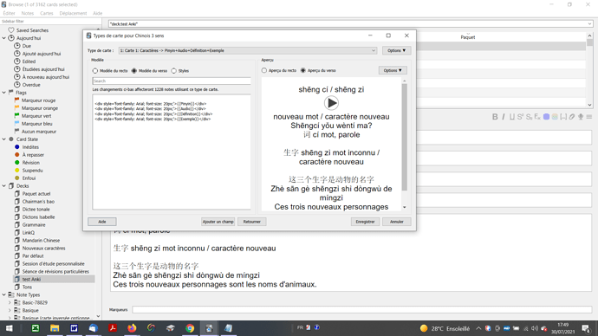Viewport: 598px width, 336px height.
Task: Apply subscript formatting in editor
Action: tap(529, 117)
